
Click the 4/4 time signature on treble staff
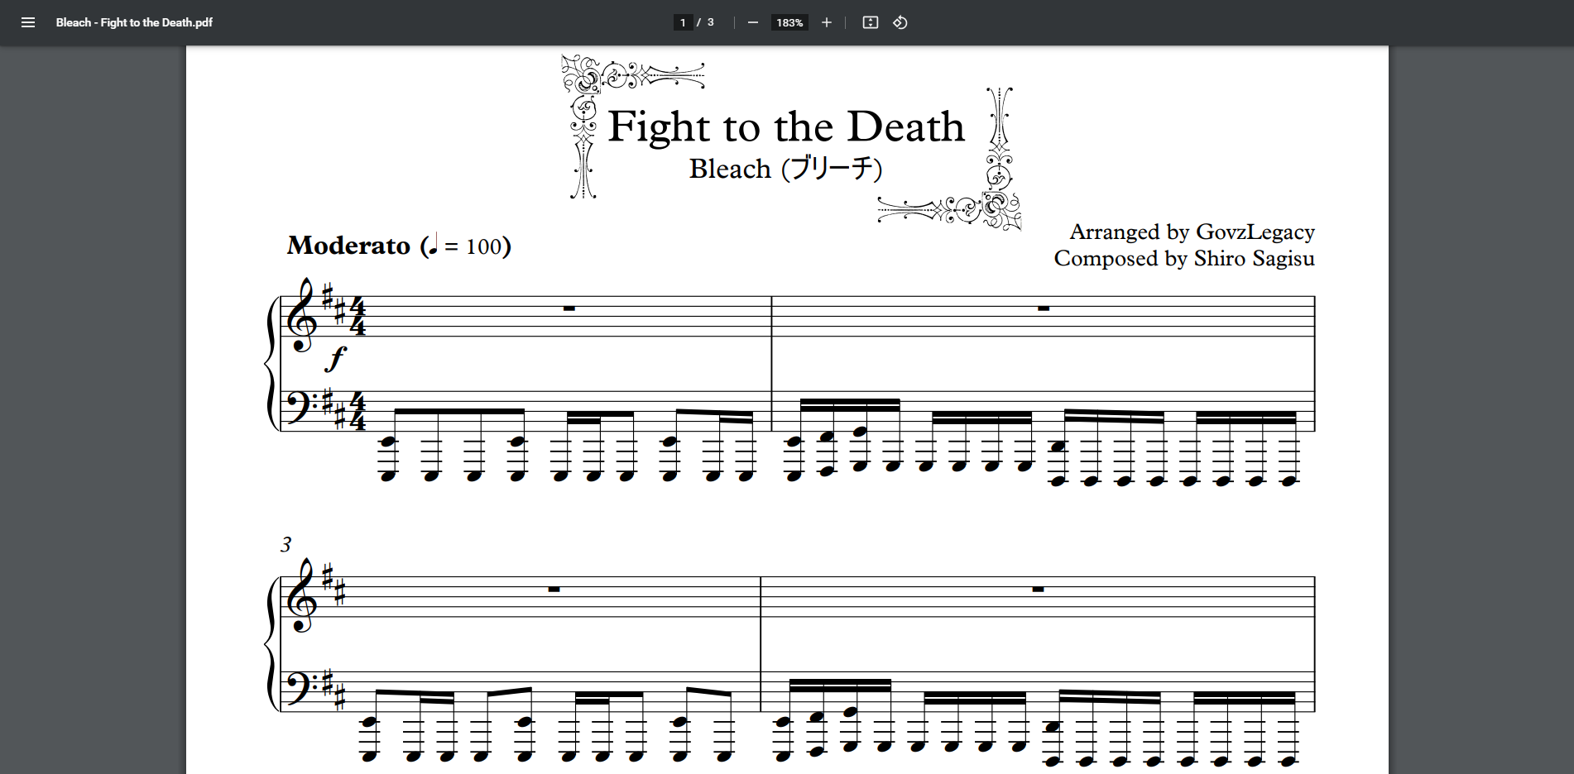357,317
